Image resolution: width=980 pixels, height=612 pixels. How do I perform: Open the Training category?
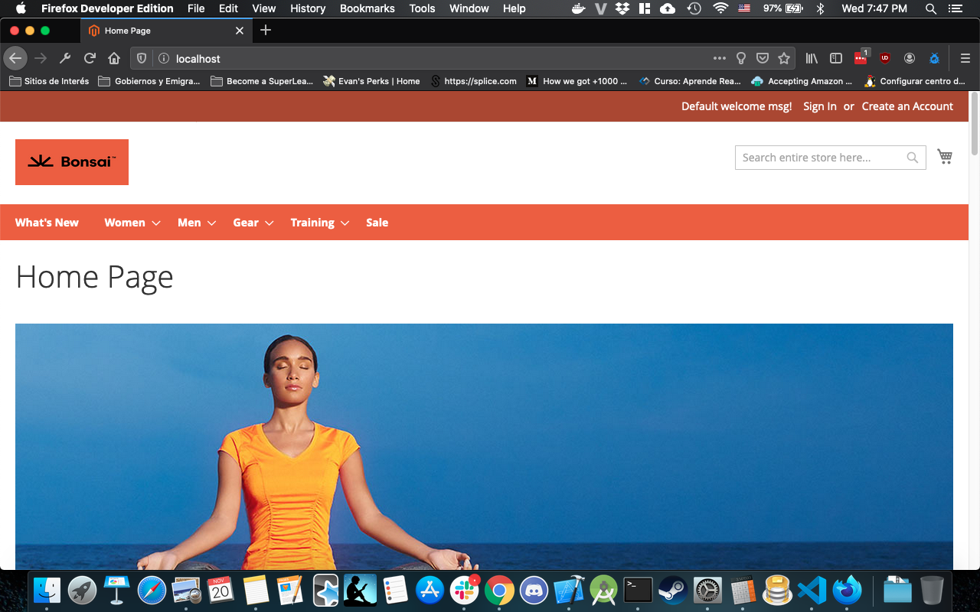(x=312, y=223)
